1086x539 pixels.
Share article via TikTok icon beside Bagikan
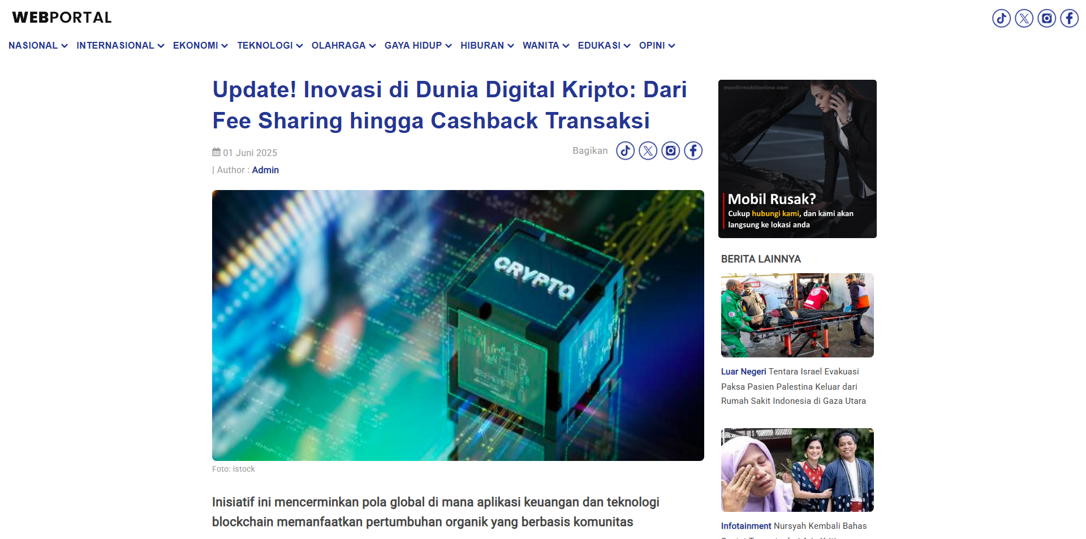point(625,151)
